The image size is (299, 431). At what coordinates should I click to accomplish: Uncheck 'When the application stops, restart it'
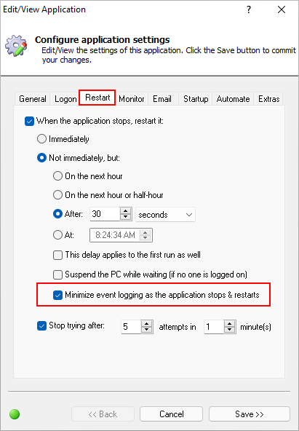coord(29,121)
